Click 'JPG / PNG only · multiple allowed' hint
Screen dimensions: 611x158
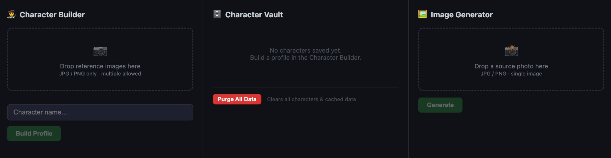pyautogui.click(x=100, y=74)
